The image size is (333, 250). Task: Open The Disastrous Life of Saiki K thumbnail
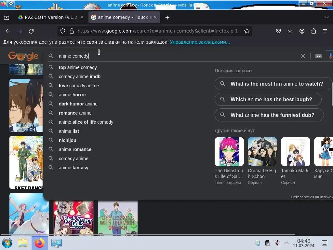pos(229,152)
